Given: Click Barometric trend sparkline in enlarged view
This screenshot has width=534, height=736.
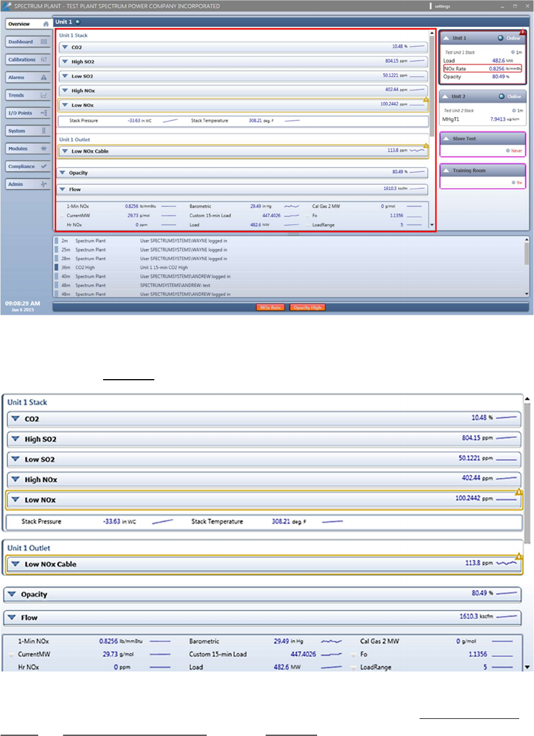Looking at the screenshot, I should click(x=331, y=641).
